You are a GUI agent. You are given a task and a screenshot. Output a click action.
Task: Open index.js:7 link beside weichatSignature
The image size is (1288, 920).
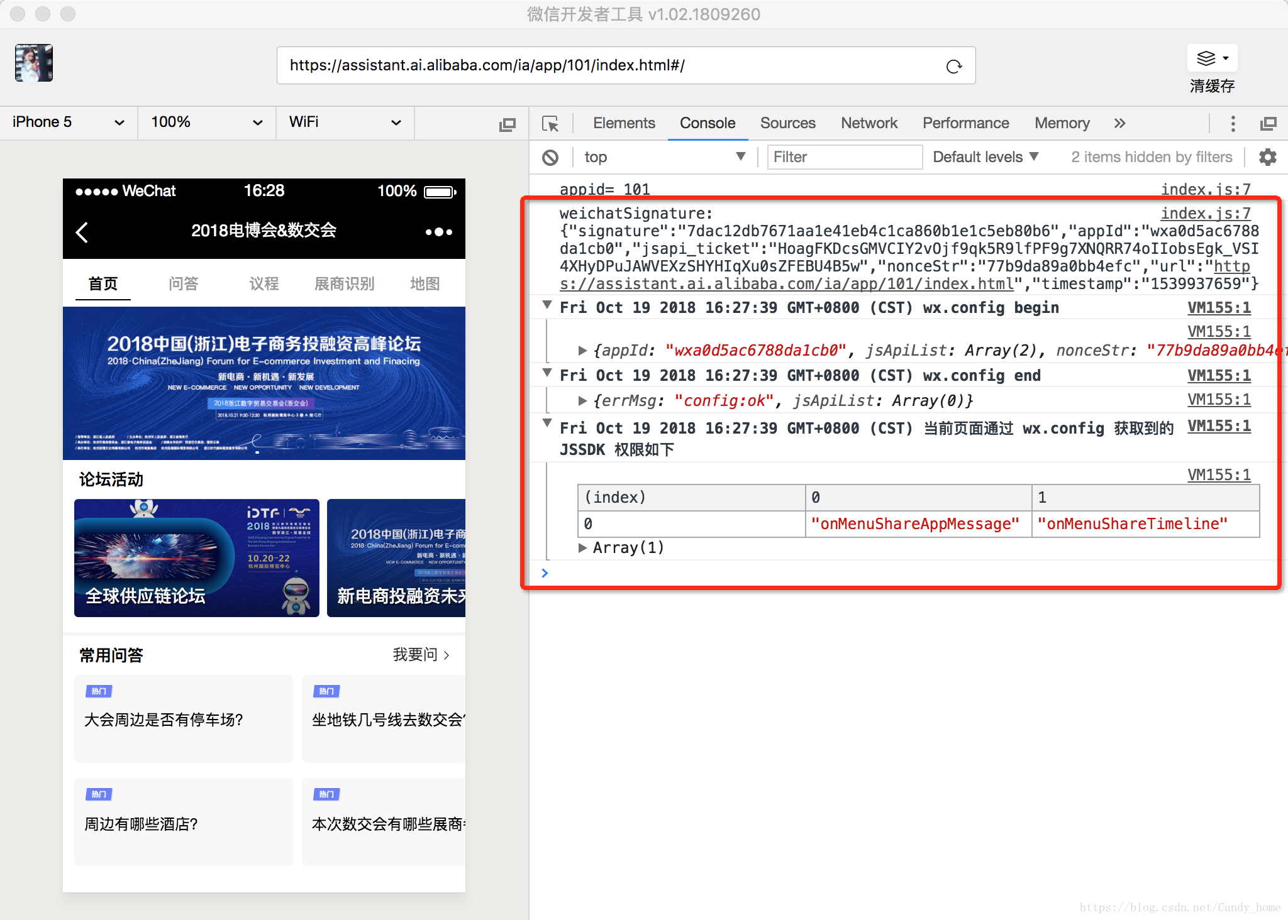1206,214
